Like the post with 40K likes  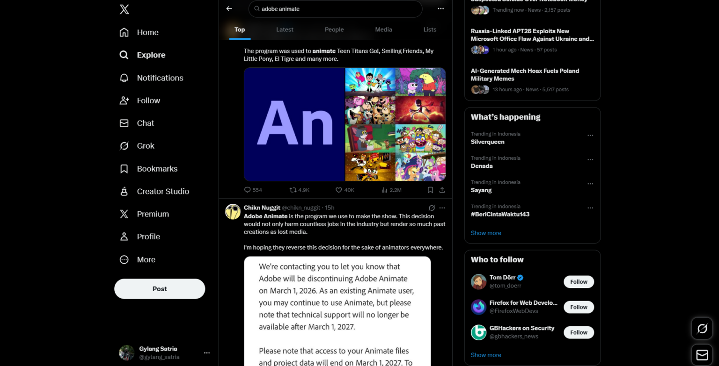tap(345, 190)
